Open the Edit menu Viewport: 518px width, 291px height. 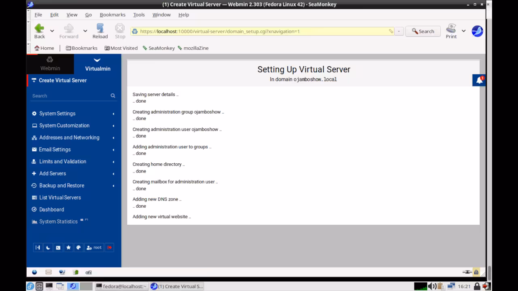pyautogui.click(x=54, y=15)
